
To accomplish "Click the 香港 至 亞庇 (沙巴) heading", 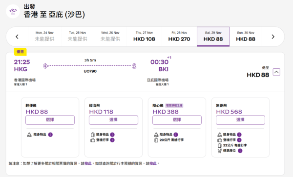I will click(54, 15).
